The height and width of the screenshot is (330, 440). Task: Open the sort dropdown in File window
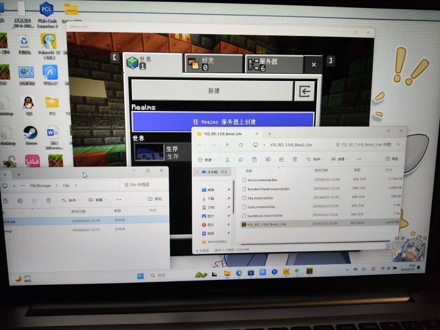click(70, 200)
